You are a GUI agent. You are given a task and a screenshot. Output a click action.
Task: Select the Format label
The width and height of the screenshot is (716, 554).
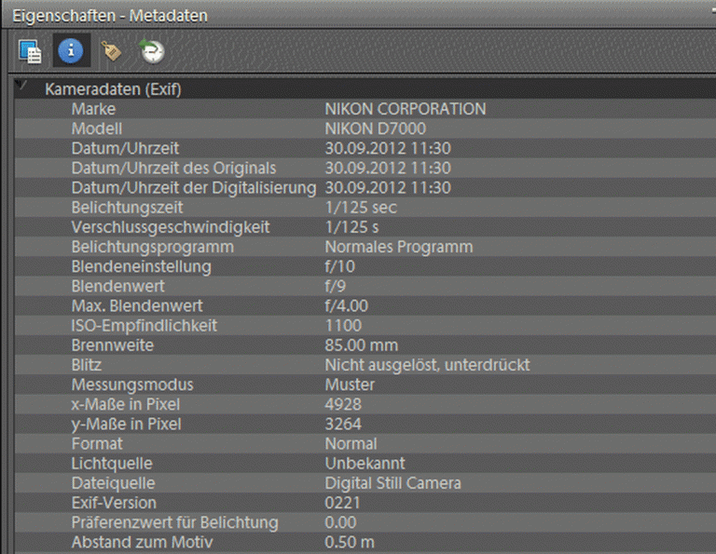tap(97, 443)
